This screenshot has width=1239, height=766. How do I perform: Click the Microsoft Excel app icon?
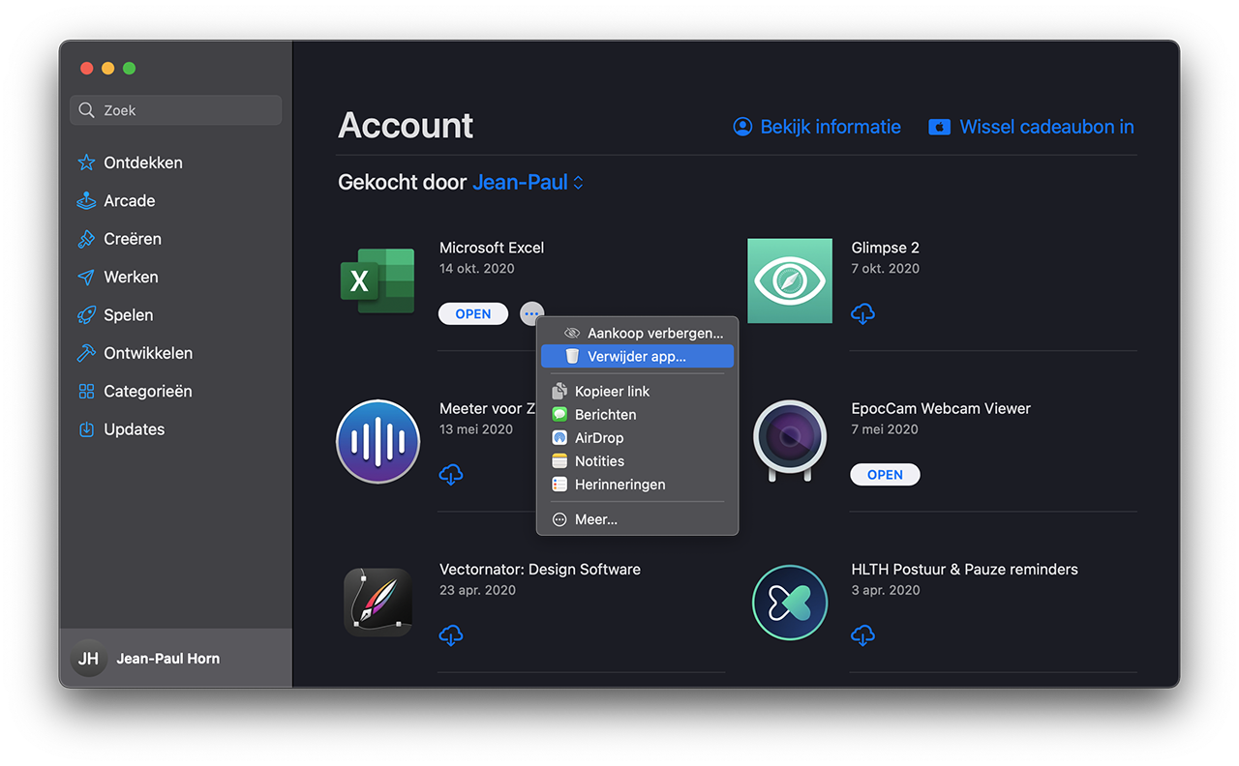378,280
